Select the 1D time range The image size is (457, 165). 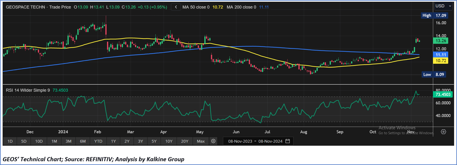(10, 141)
